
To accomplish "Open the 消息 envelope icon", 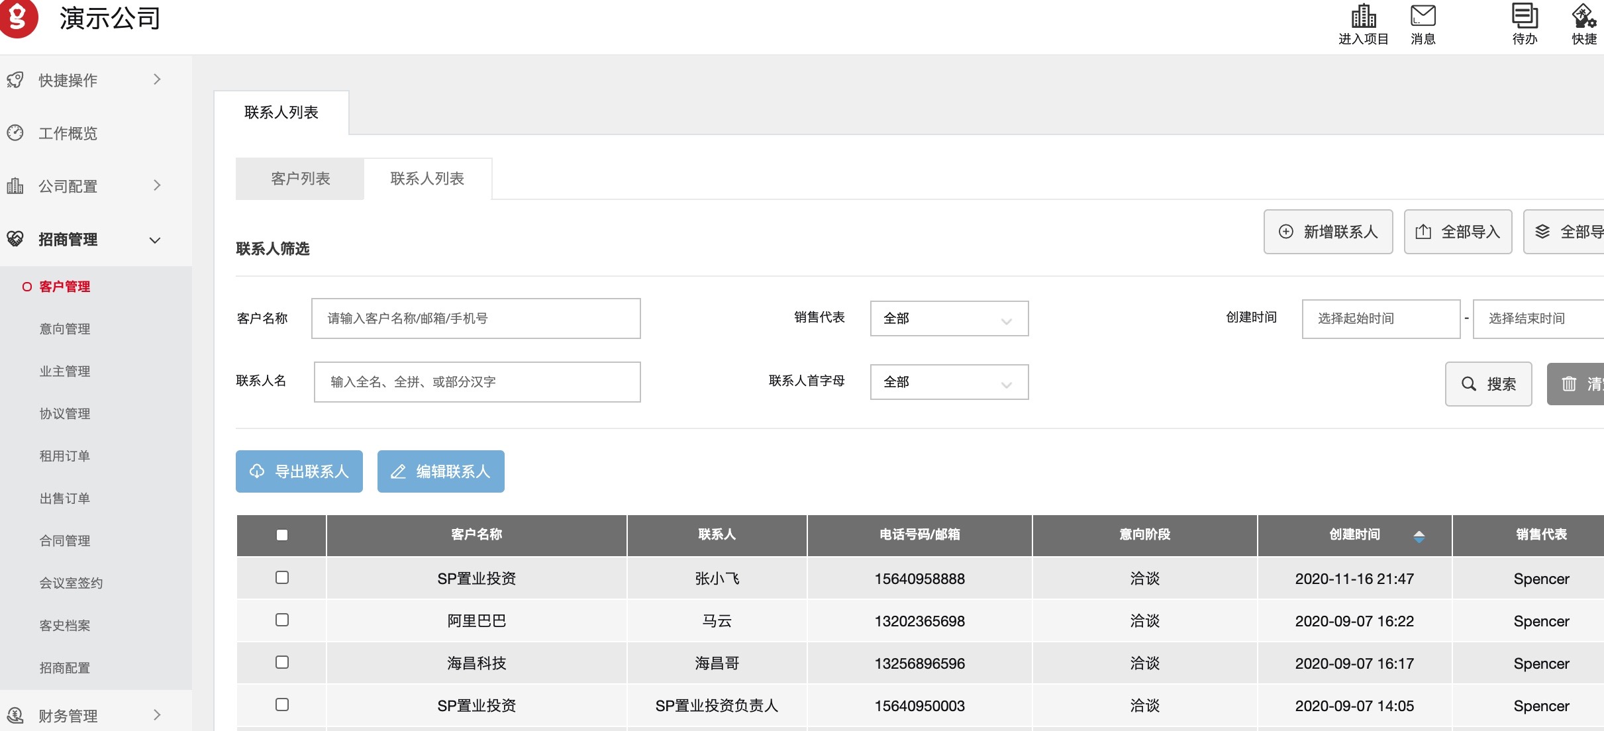I will [1423, 17].
